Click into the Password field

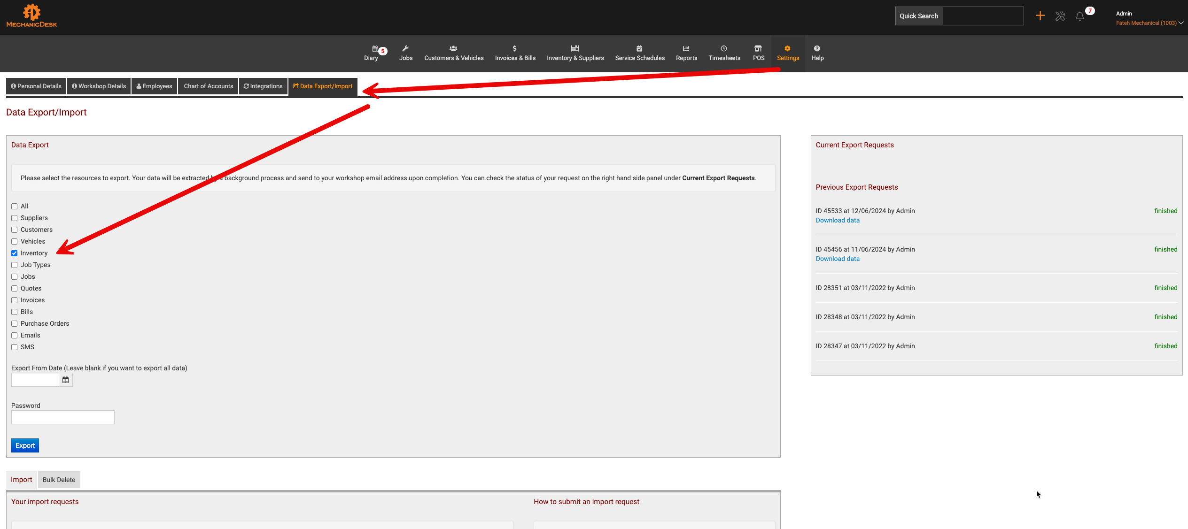(63, 417)
